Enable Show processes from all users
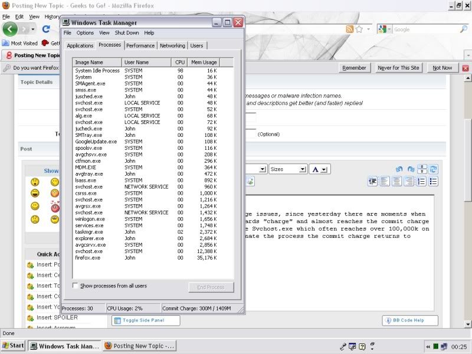The height and width of the screenshot is (354, 472). (x=76, y=286)
